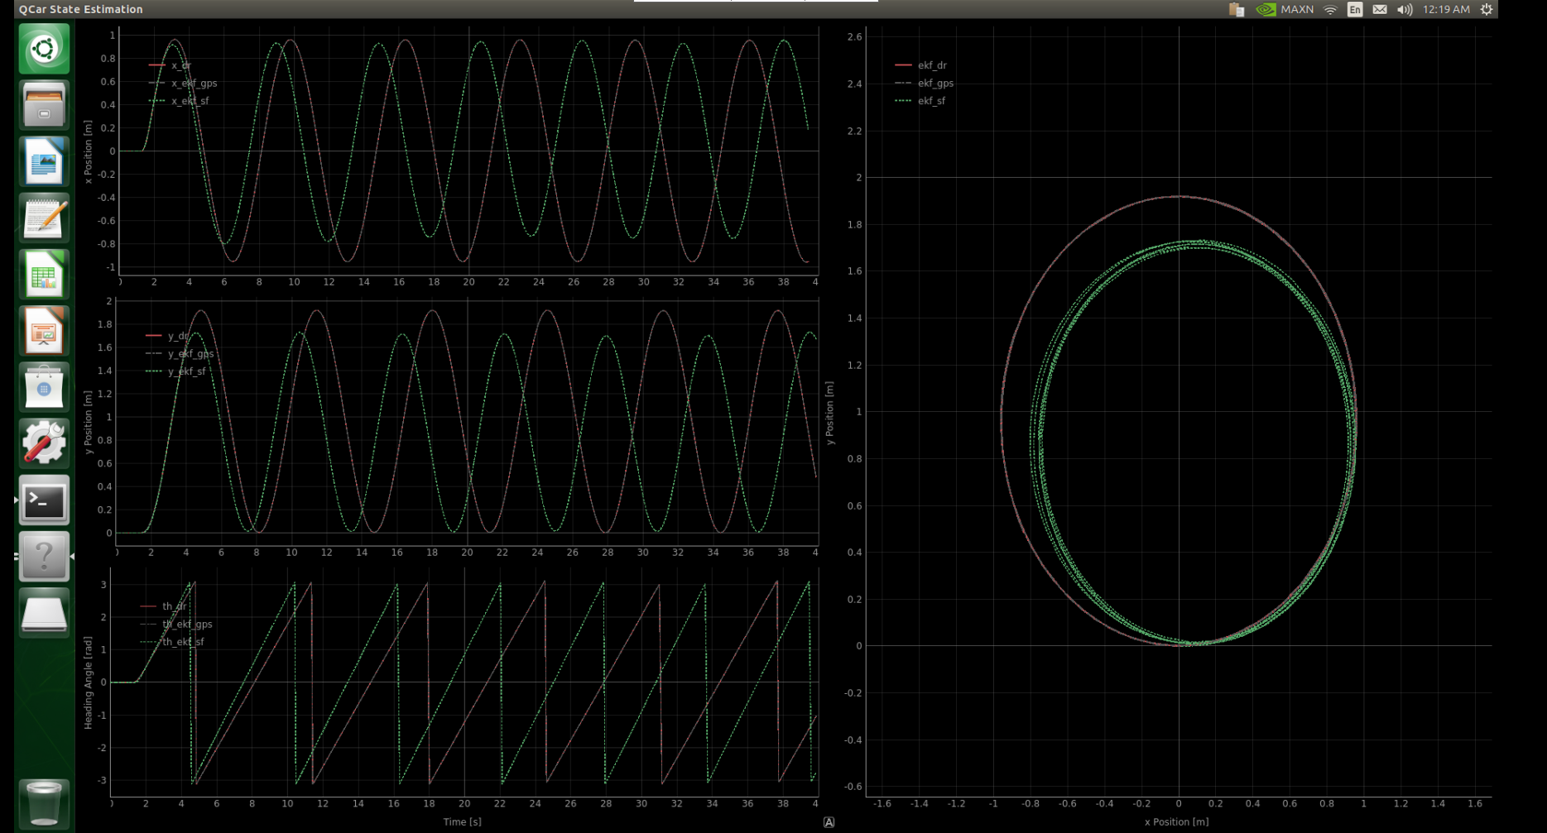Image resolution: width=1547 pixels, height=833 pixels.
Task: Open the Wi-Fi network indicator
Action: [x=1330, y=9]
